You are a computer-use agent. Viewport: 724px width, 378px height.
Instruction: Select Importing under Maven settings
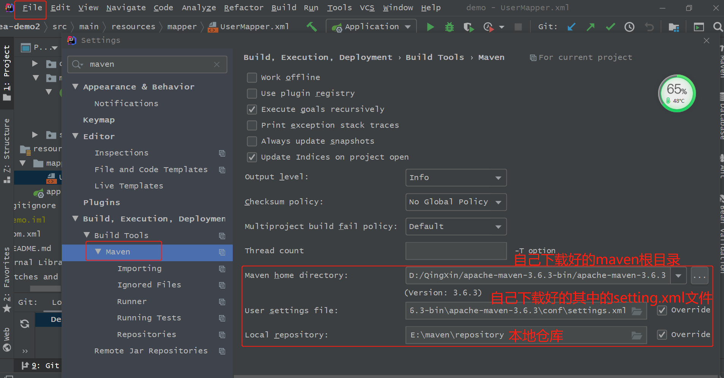click(139, 269)
